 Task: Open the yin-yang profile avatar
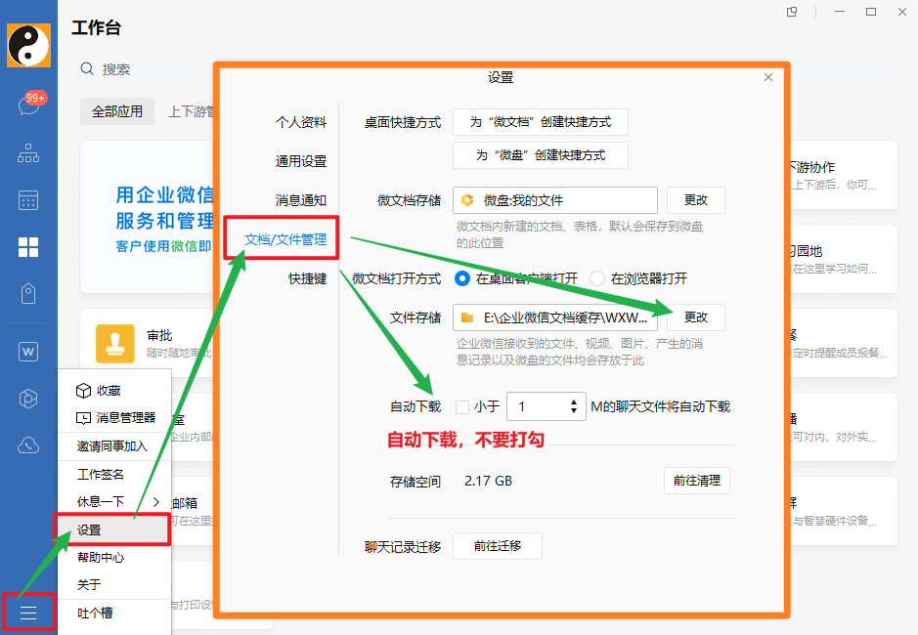pos(28,46)
